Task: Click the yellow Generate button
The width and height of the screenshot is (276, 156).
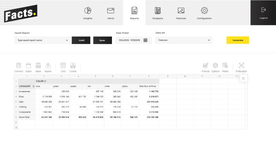Action: coord(238,40)
